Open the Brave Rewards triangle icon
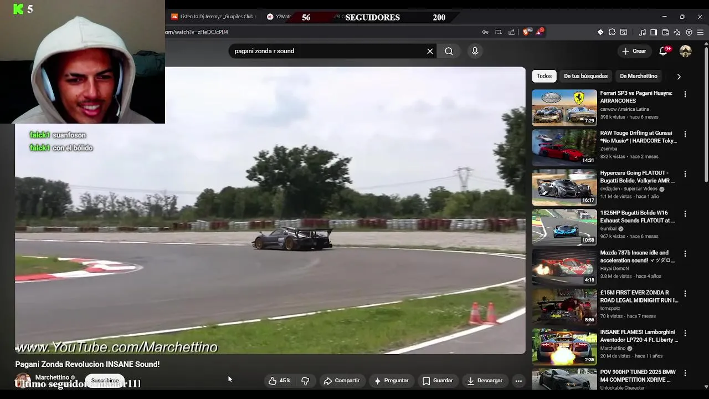Screen dimensions: 709x399 coord(539,32)
